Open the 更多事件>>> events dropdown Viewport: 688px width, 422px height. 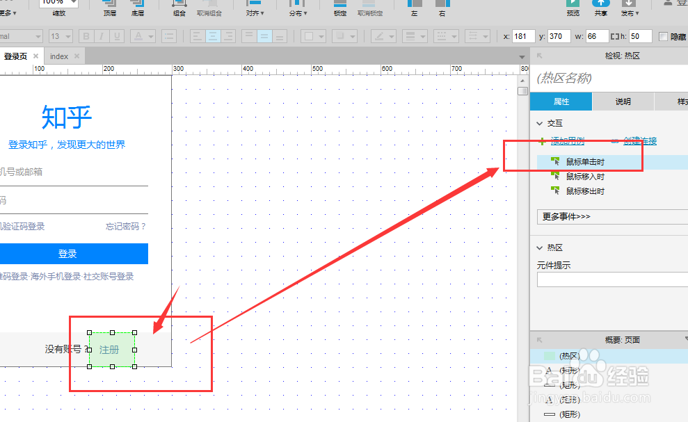tap(613, 217)
